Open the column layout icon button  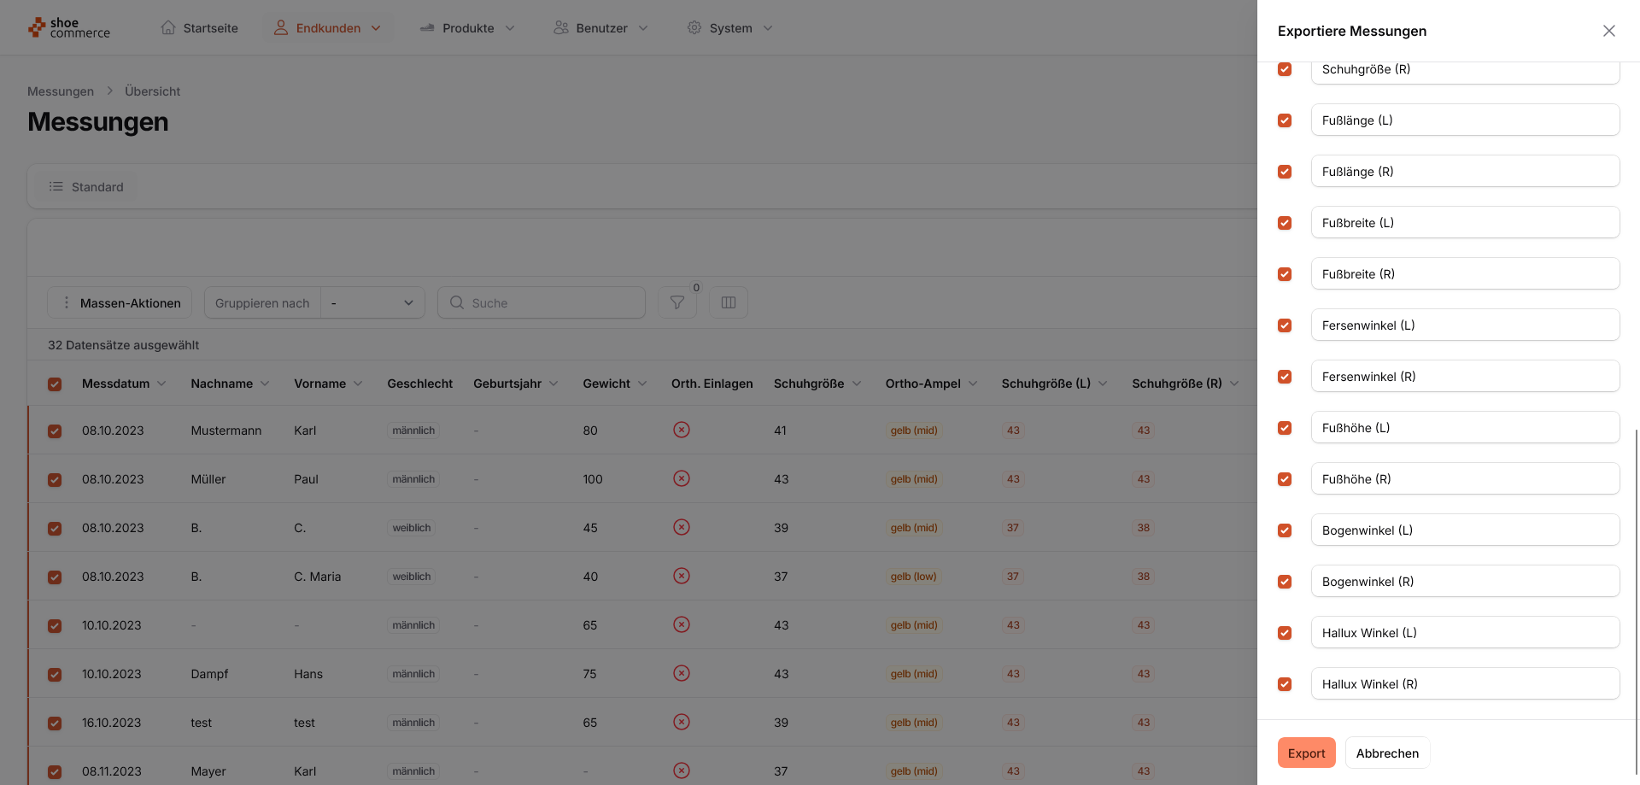coord(729,302)
